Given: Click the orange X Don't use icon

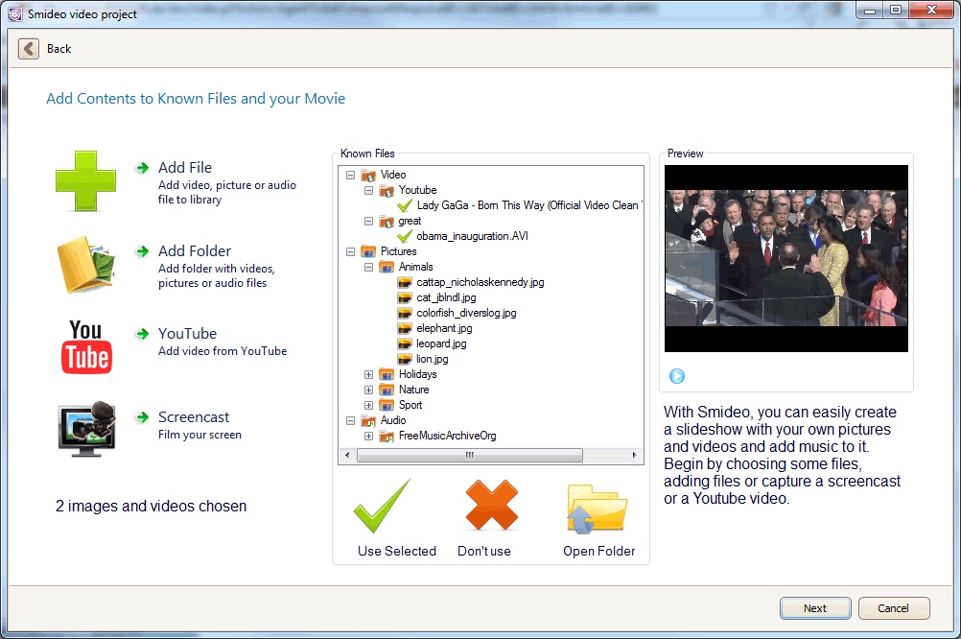Looking at the screenshot, I should pos(492,505).
